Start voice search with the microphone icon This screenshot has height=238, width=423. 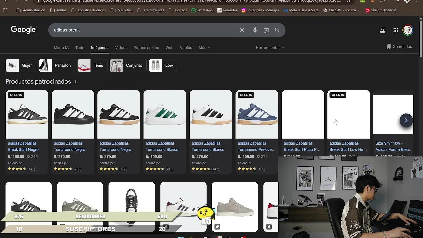coord(255,30)
